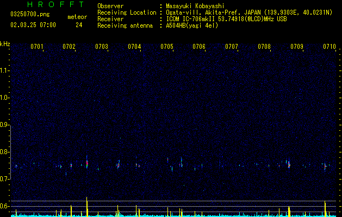342x217 pixels.
Task: Click the 0707 time marker
Action: [x=232, y=47]
